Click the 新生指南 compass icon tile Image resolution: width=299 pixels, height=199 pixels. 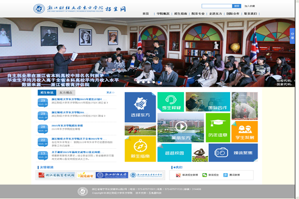tap(140, 149)
